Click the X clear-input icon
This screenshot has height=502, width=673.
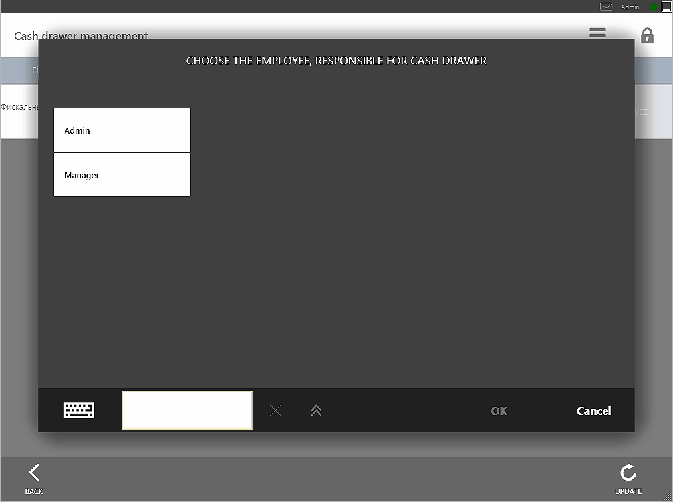[x=275, y=410]
